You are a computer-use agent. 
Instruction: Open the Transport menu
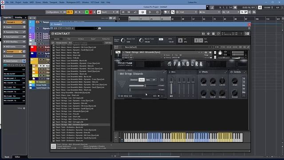(x=53, y=2)
